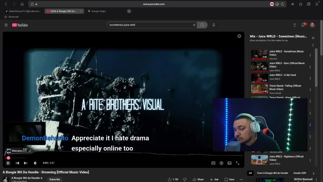Start voice search with the microphone

click(214, 25)
